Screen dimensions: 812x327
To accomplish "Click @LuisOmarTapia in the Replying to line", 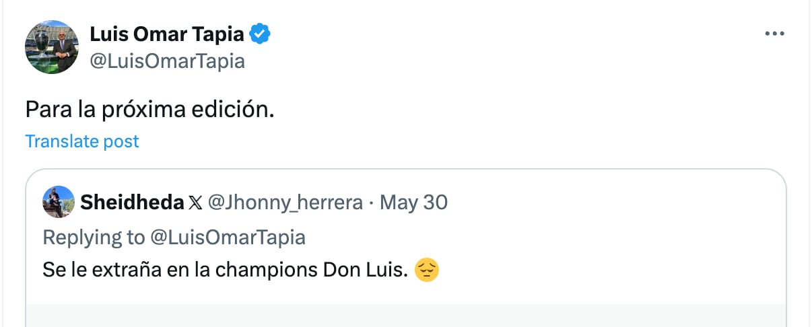I will (228, 237).
